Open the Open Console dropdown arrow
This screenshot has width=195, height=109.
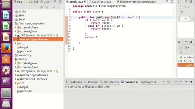[x=181, y=82]
